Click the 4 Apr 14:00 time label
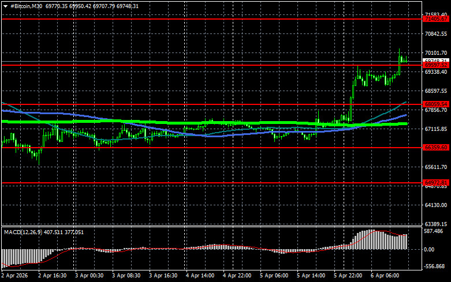Viewport: 451px width, 282px height. coord(200,276)
